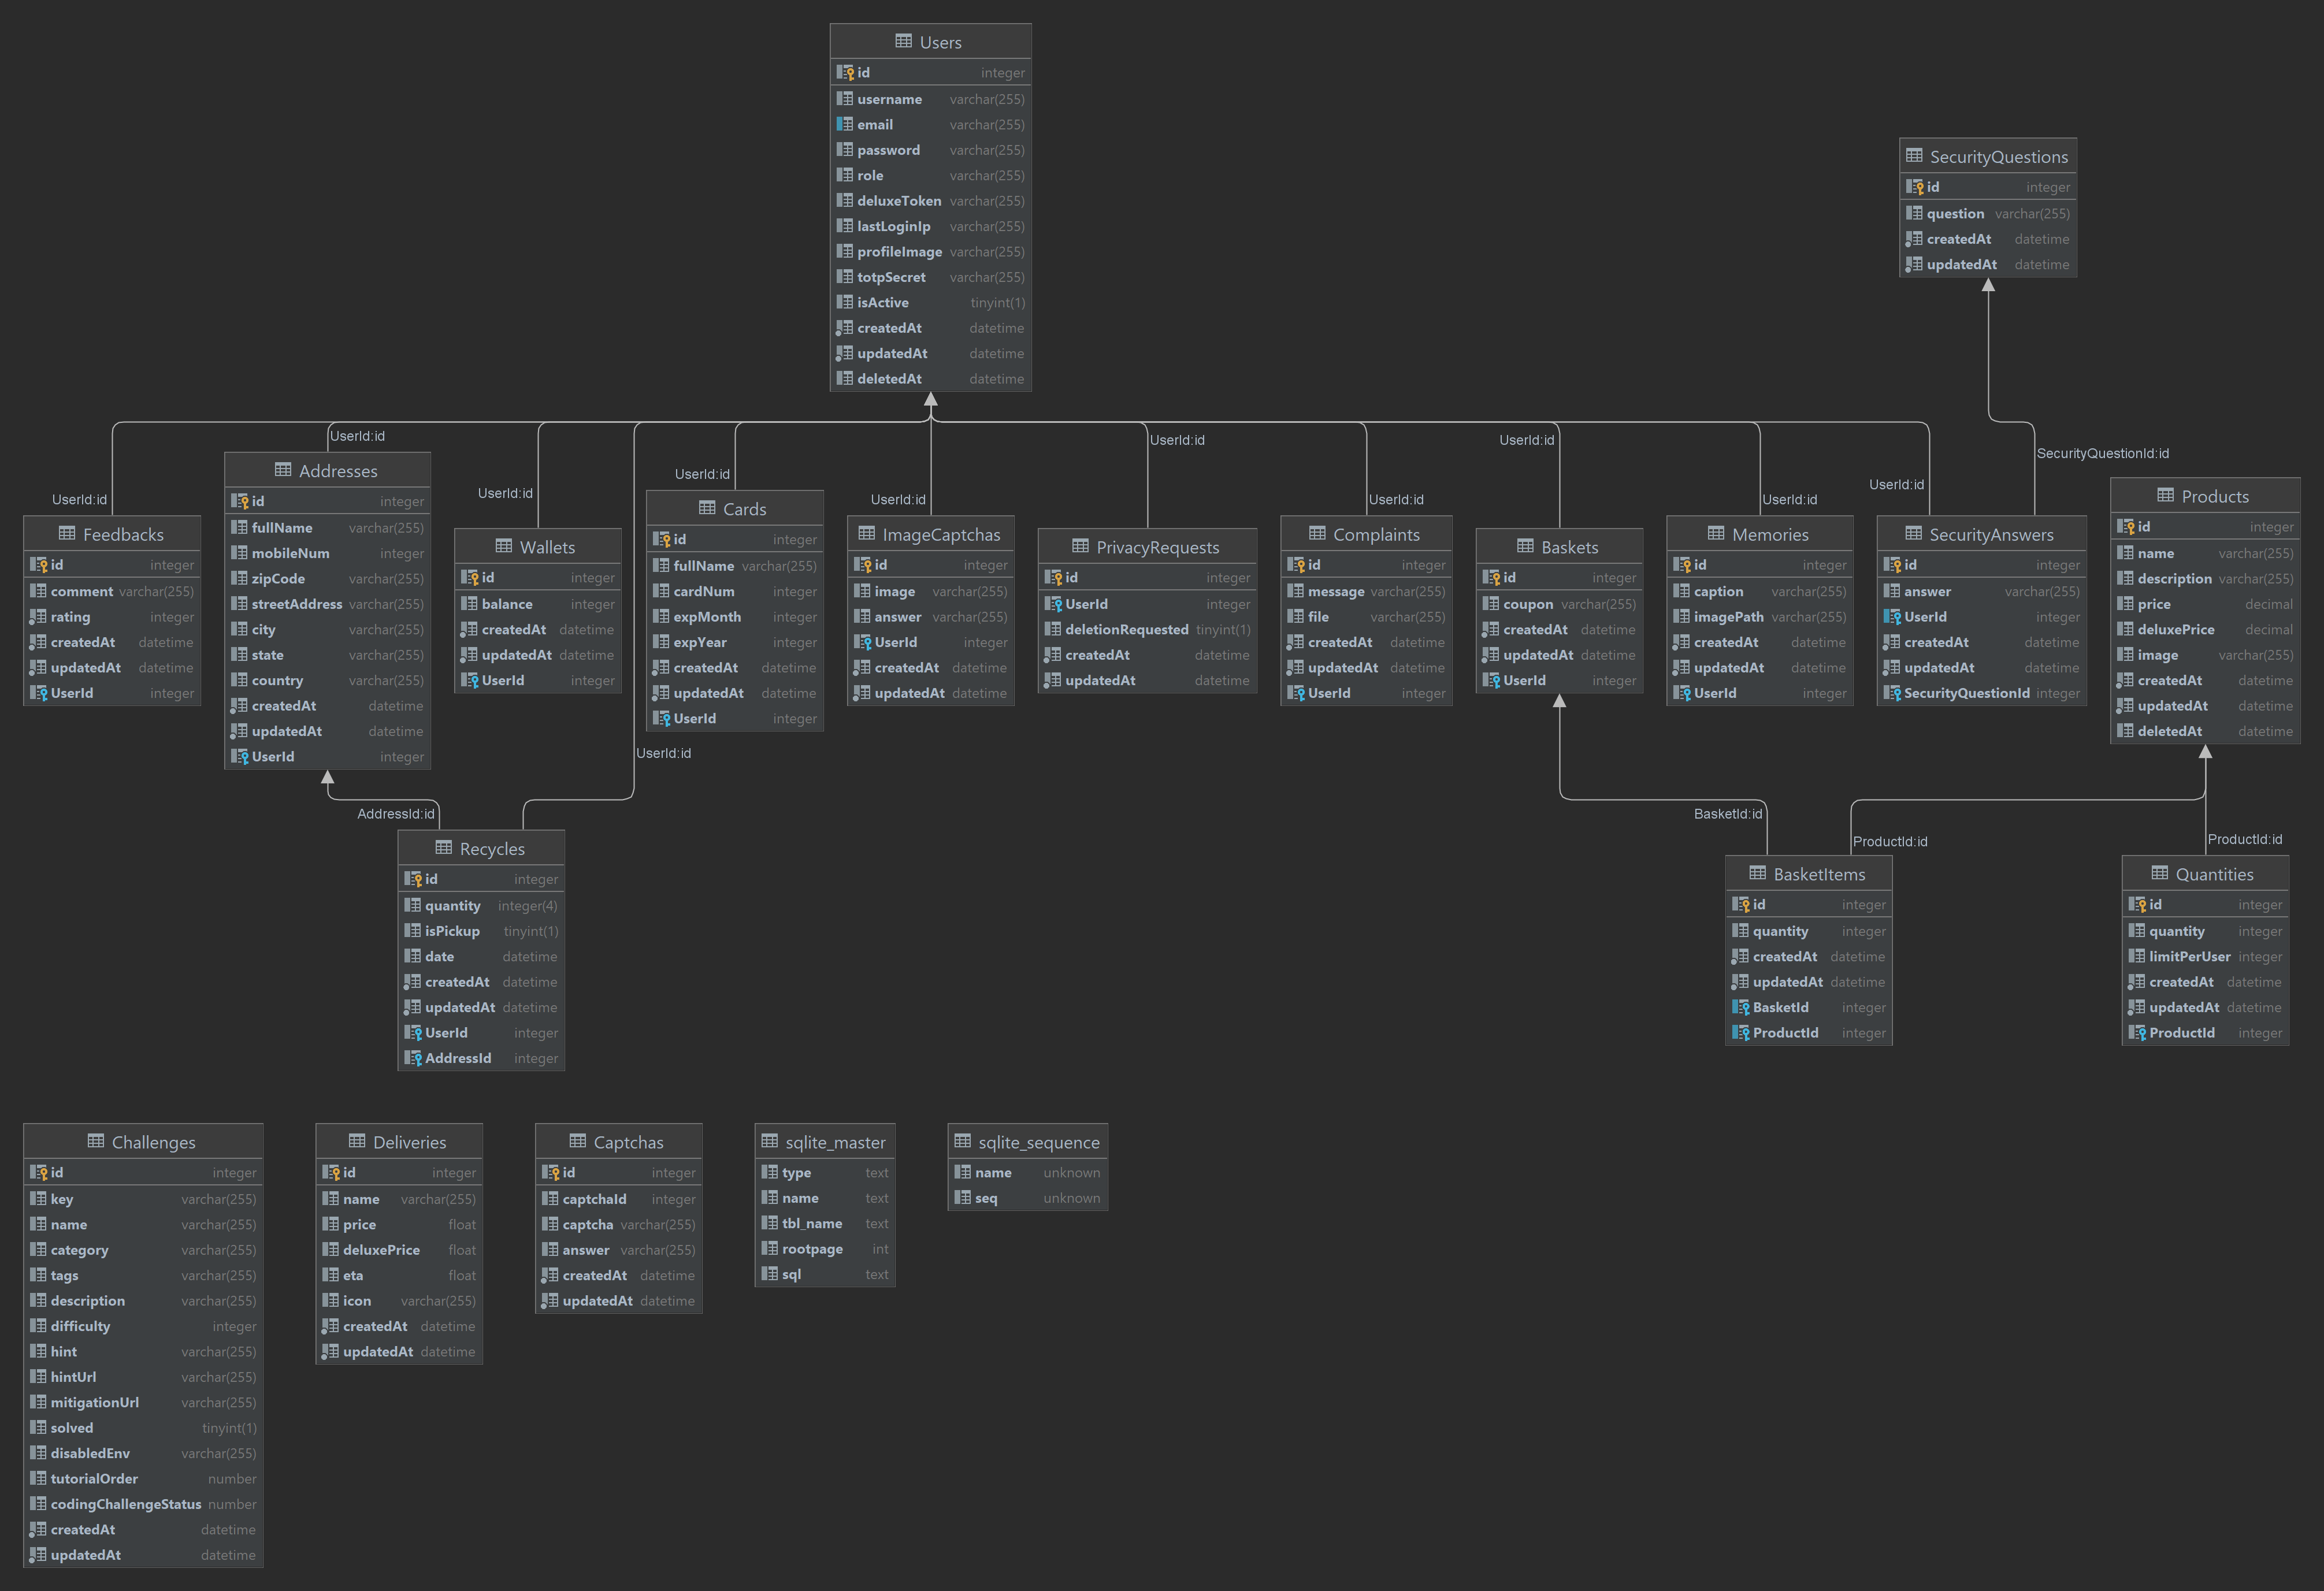2324x1591 pixels.
Task: Click the AddressId:id relationship label
Action: pos(396,814)
